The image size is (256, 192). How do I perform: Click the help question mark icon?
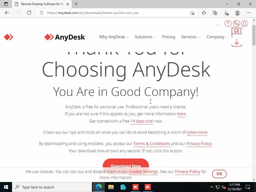pos(228,23)
